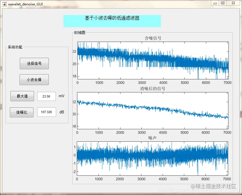
Task: Click the 选择信号 button
Action: click(x=34, y=63)
